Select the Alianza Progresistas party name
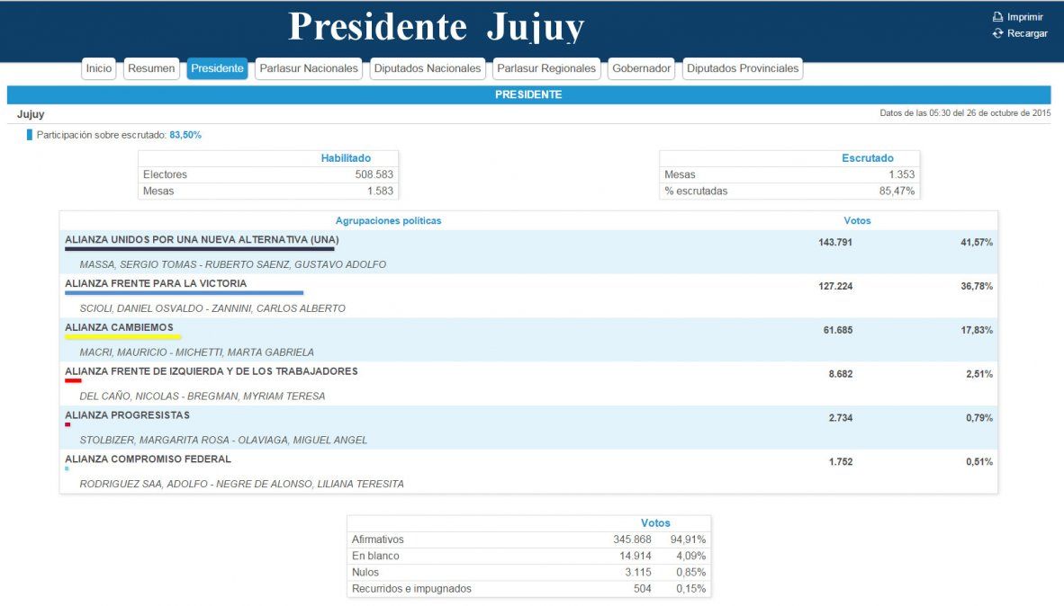This screenshot has width=1064, height=606. (x=127, y=415)
